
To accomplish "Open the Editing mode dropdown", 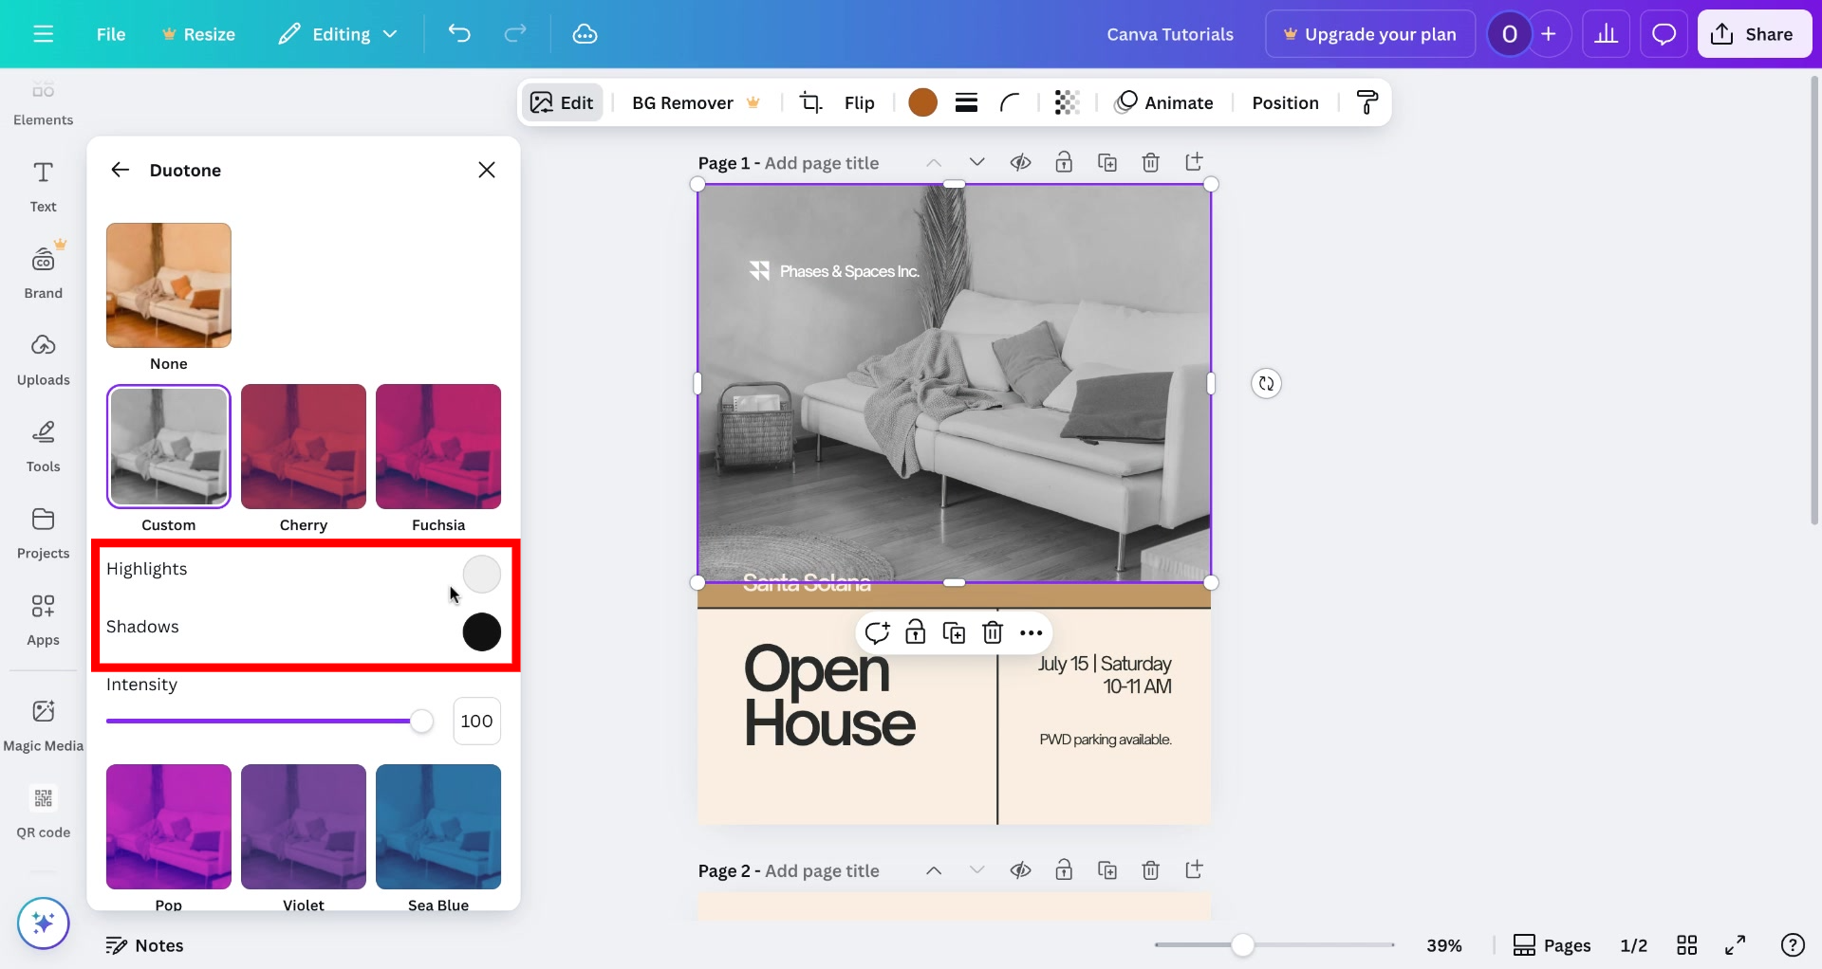I will [x=338, y=33].
